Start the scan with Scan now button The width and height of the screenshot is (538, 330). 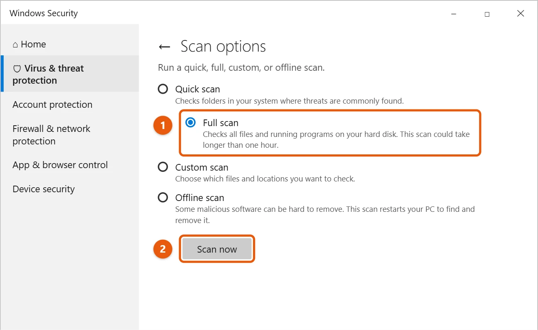point(217,249)
